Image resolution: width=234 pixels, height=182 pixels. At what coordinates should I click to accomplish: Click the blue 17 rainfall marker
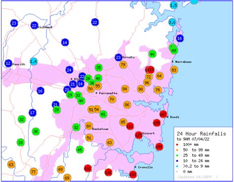click(x=33, y=113)
